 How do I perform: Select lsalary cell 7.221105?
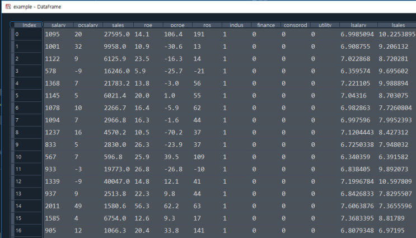tap(355, 83)
